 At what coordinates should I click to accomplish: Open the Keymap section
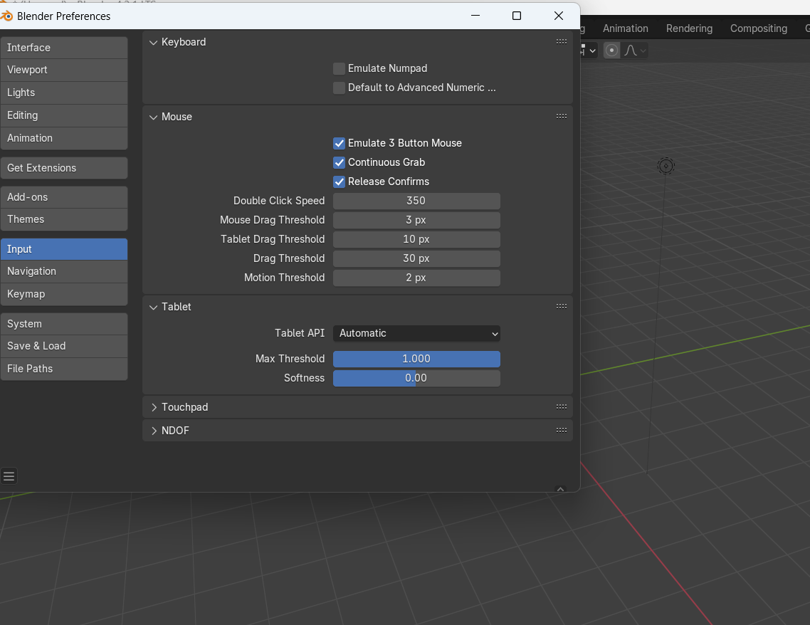point(64,295)
